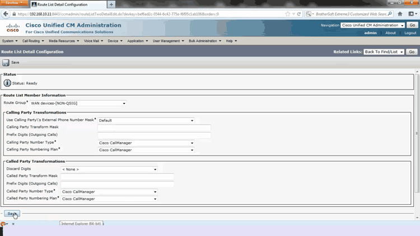
Task: Open the Firefox menu button
Action: click(x=14, y=3)
